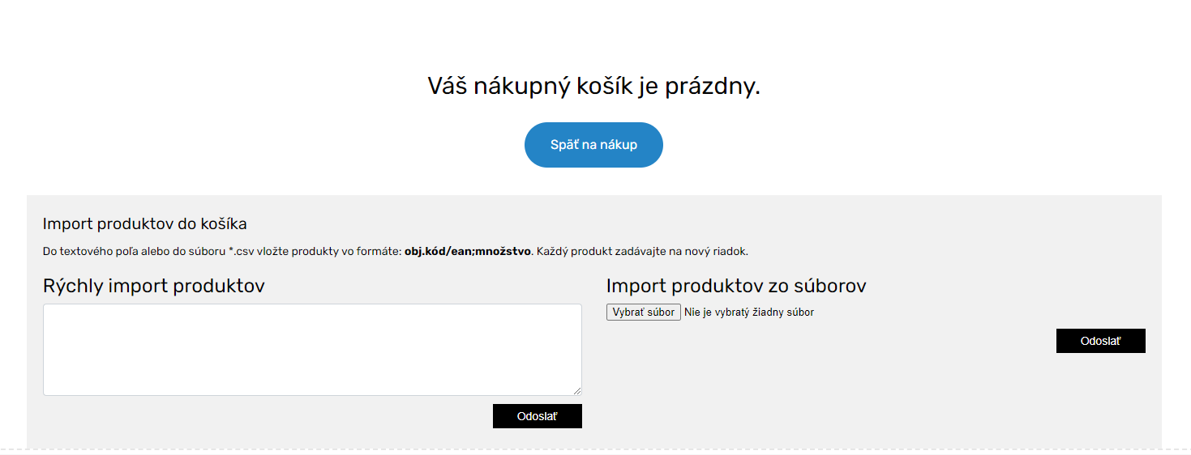Open file chooser via Vybrať súbor
The width and height of the screenshot is (1191, 455).
[x=643, y=312]
